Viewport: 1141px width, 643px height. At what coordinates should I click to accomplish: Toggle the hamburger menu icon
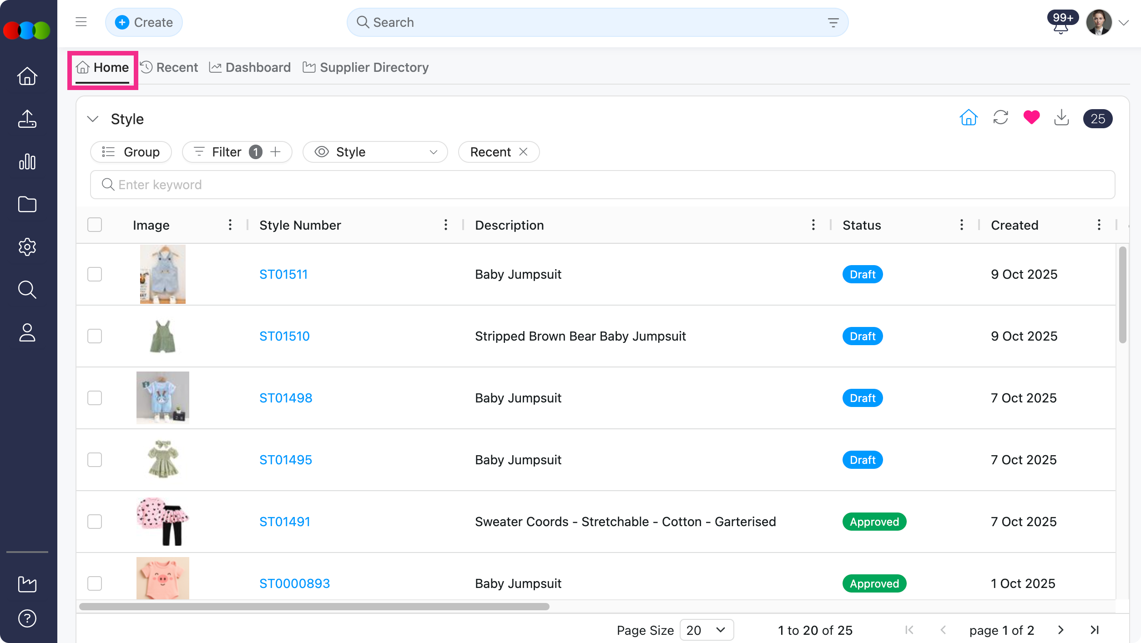pos(81,22)
